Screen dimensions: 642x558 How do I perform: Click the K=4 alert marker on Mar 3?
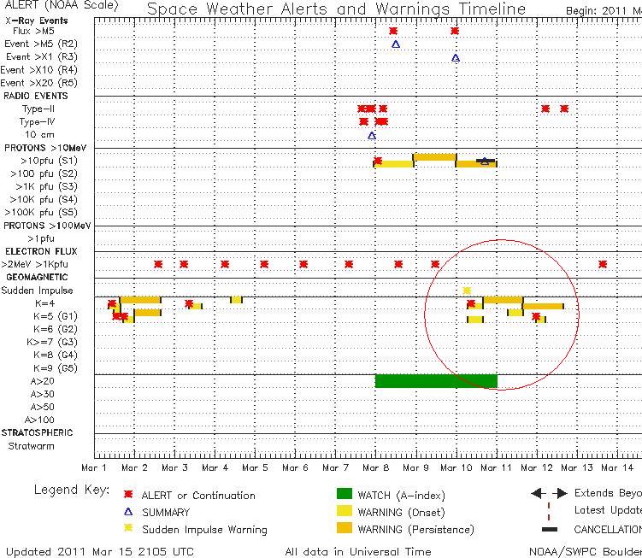coord(189,304)
